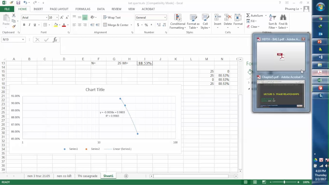
Task: Switch to the PAGE LAYOUT tab
Action: tap(59, 9)
